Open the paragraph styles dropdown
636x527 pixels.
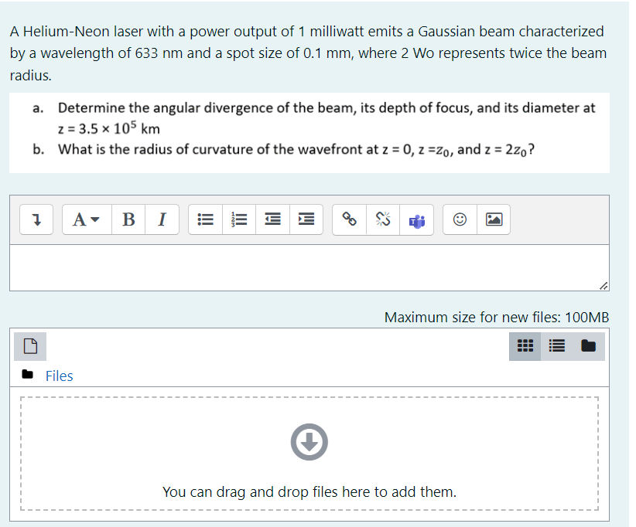[x=87, y=219]
